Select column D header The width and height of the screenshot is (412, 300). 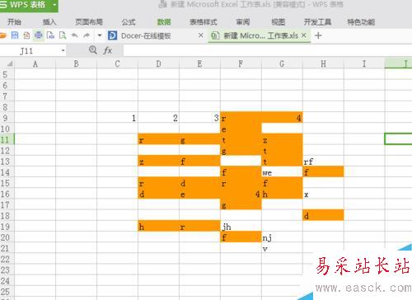[x=158, y=64]
